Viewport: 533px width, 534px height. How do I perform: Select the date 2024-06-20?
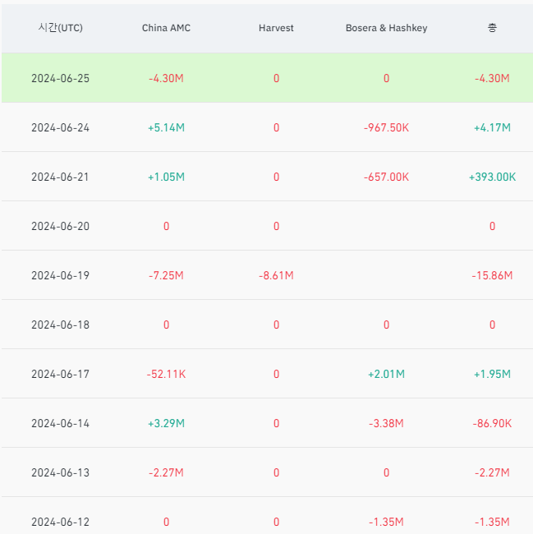click(x=60, y=226)
